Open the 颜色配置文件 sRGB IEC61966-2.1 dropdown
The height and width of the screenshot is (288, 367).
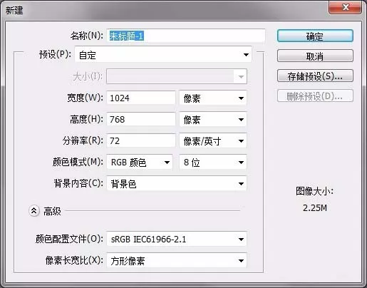pyautogui.click(x=177, y=239)
